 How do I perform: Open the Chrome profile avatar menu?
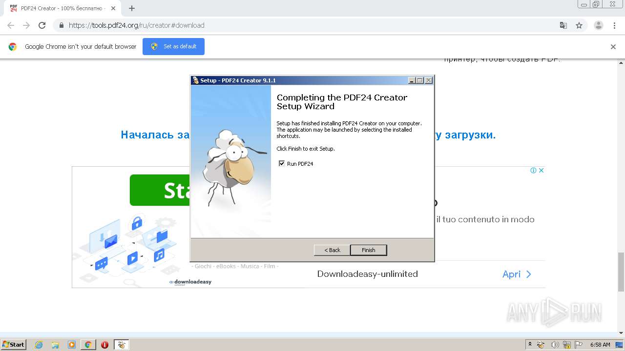[599, 25]
